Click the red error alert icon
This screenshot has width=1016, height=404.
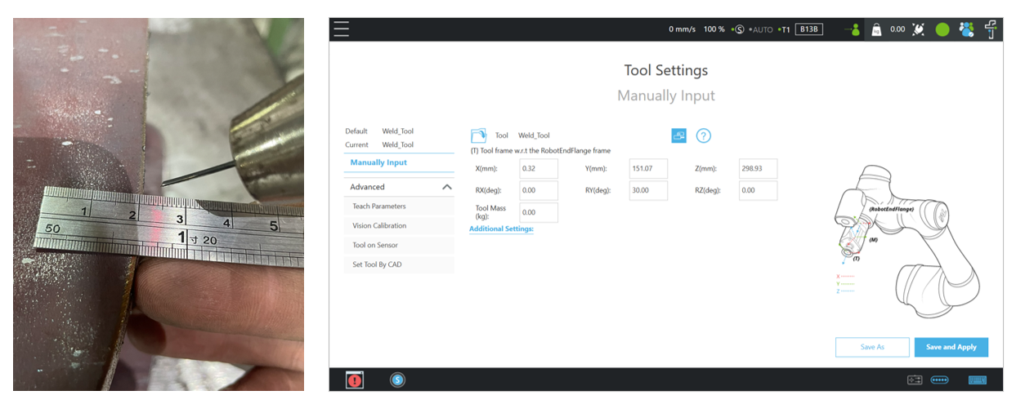(x=355, y=380)
